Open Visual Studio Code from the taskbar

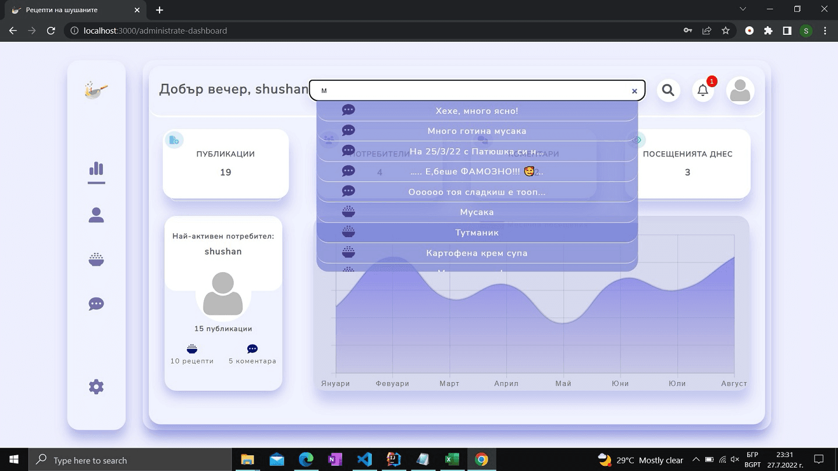(x=364, y=459)
